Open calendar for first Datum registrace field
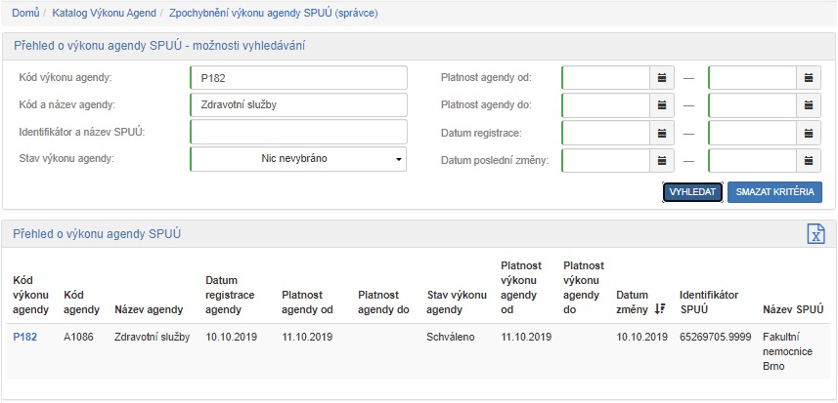 662,132
